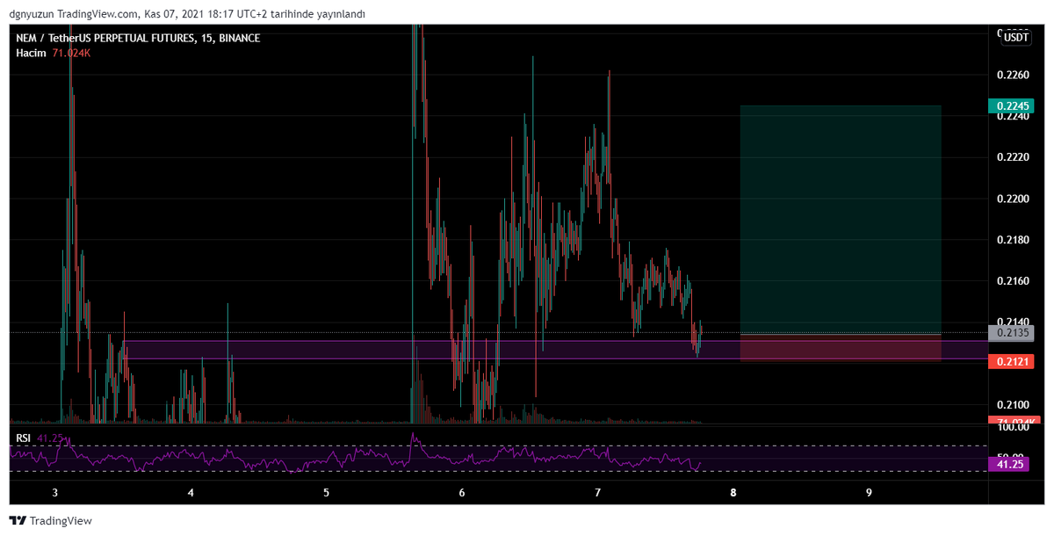Select the gray 0.2135 current price label
This screenshot has height=536, width=1054.
pos(1012,333)
